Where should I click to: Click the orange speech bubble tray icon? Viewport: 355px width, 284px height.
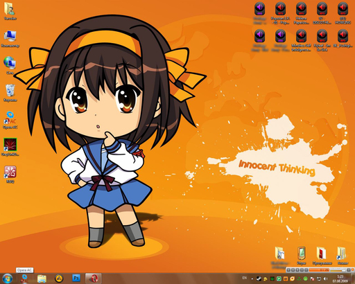click(x=293, y=278)
